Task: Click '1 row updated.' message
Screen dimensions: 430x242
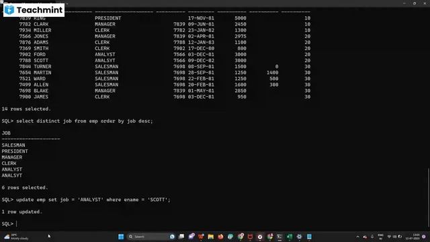Action: (x=21, y=212)
